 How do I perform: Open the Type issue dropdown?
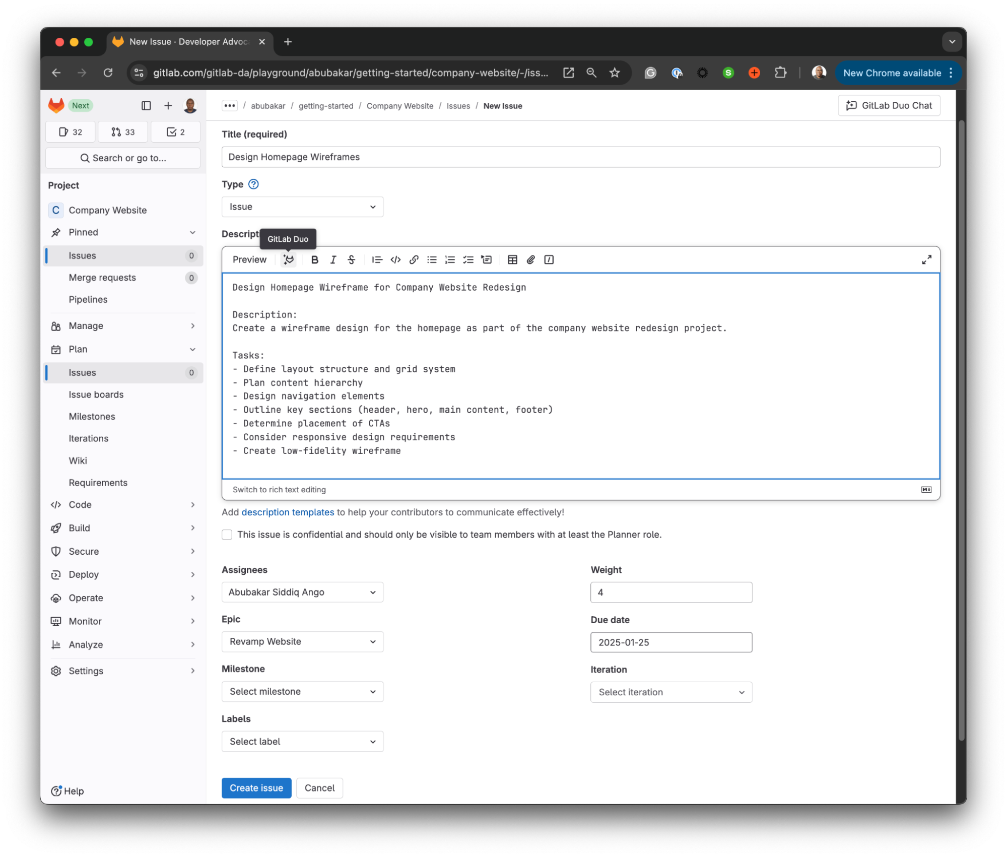[301, 207]
